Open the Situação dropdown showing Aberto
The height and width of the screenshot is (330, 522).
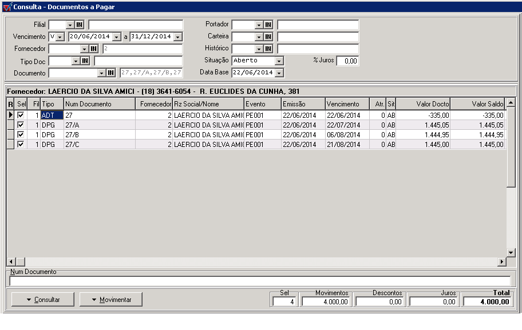click(279, 61)
